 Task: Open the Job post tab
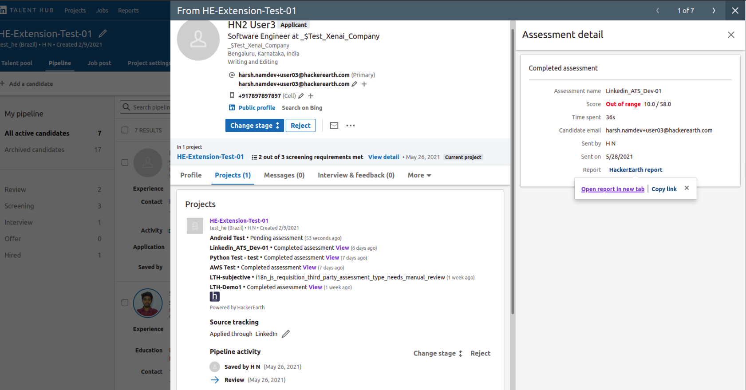pyautogui.click(x=99, y=63)
